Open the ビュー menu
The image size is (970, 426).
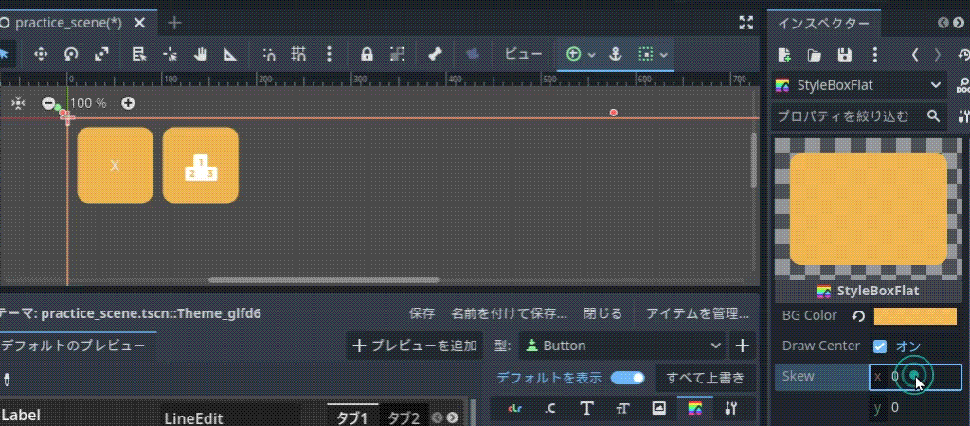coord(523,54)
